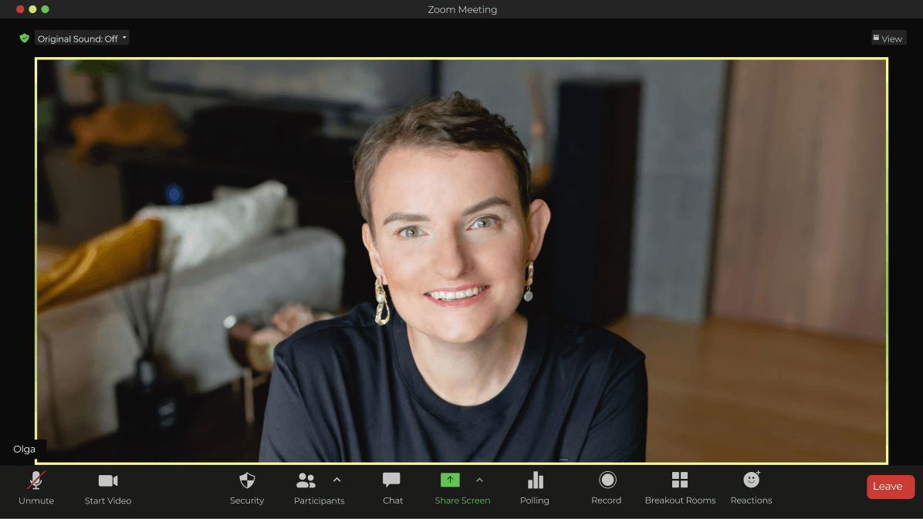Image resolution: width=923 pixels, height=519 pixels.
Task: Click the Zoom Meeting window title
Action: pyautogui.click(x=462, y=9)
